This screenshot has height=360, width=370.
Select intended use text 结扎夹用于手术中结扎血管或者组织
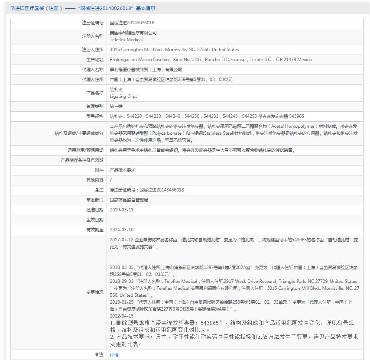pyautogui.click(x=202, y=150)
